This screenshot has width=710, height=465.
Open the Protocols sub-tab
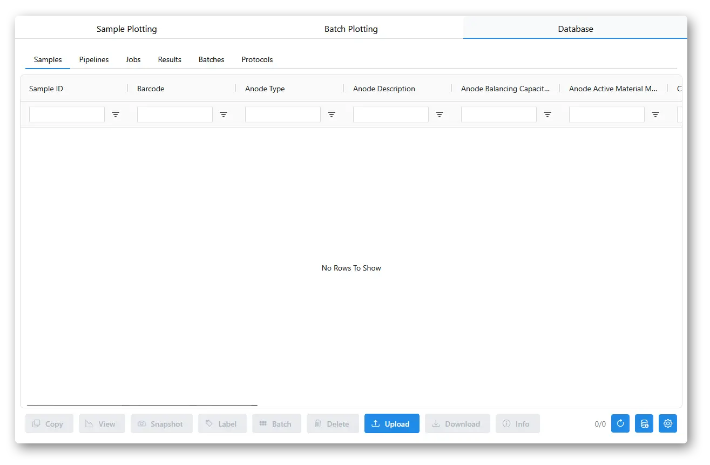[x=257, y=59]
